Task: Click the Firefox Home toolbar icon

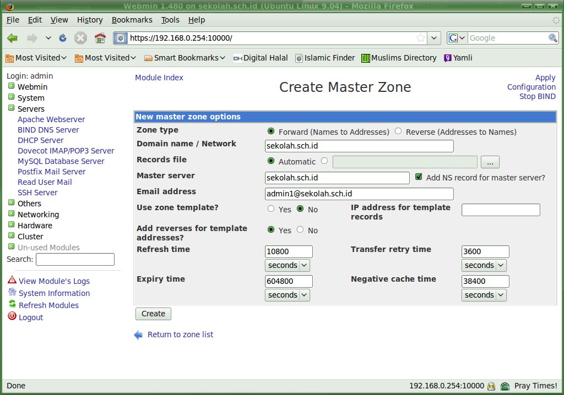Action: (100, 38)
